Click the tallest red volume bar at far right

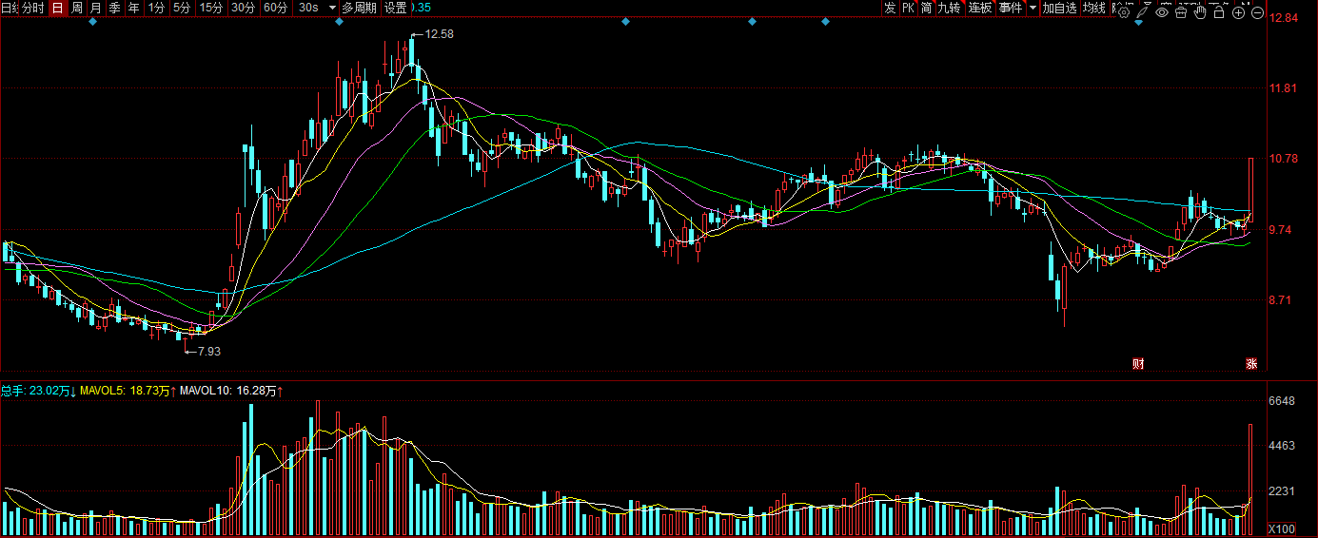click(1251, 480)
